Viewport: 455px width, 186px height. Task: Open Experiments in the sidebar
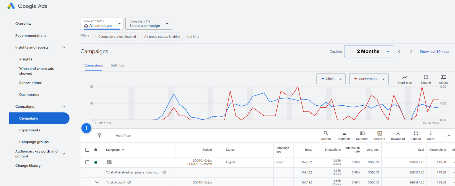pyautogui.click(x=30, y=130)
